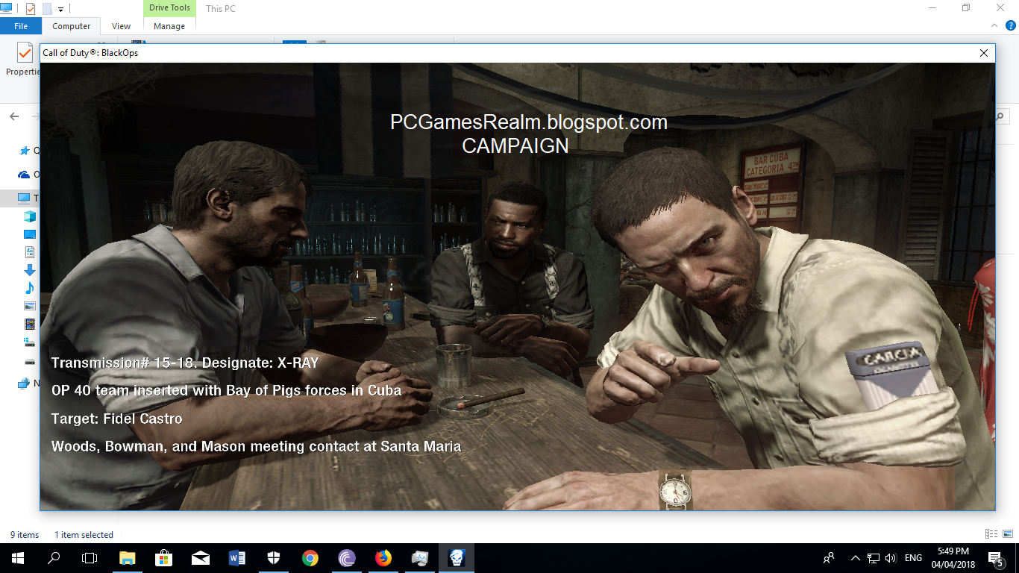Open 3D Objects folder in navigation pane
Viewport: 1019px width, 573px height.
pos(30,216)
